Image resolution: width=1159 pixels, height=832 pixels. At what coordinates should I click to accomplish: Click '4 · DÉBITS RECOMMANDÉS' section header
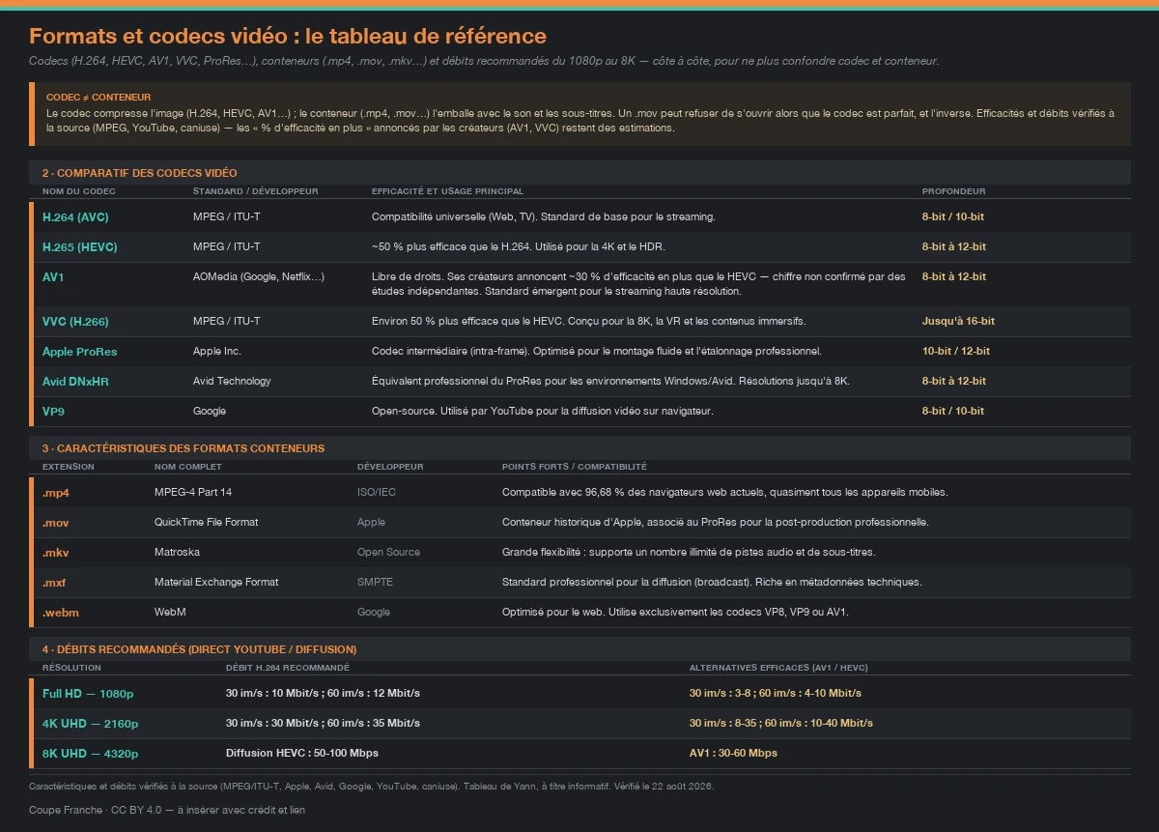coord(199,649)
